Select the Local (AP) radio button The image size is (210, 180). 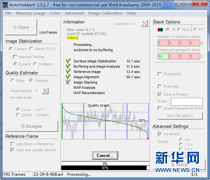point(18,110)
